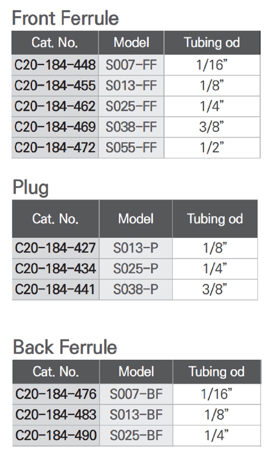The height and width of the screenshot is (456, 270).
Task: Click Model header in Plug table
Action: 136,219
